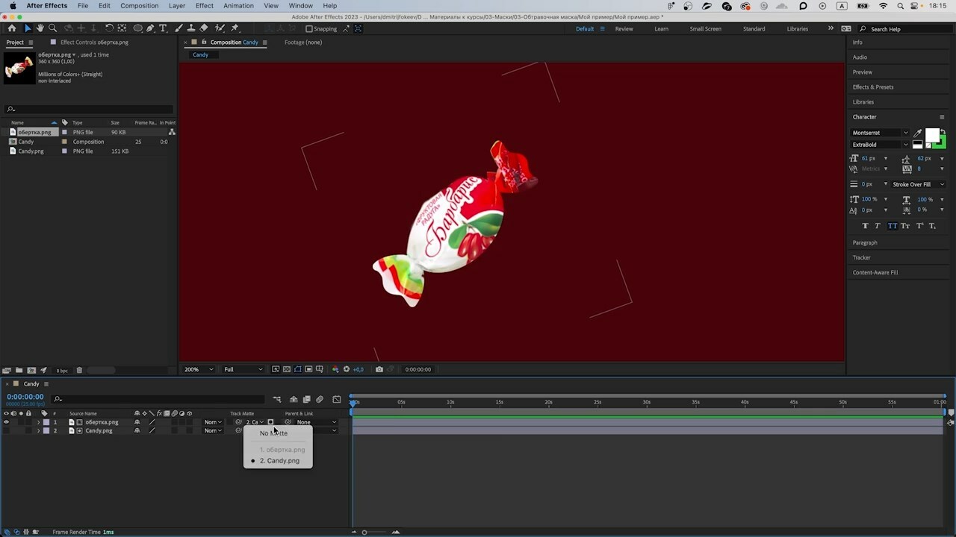Switch to the Small Screen workspace
Image resolution: width=956 pixels, height=537 pixels.
tap(705, 29)
